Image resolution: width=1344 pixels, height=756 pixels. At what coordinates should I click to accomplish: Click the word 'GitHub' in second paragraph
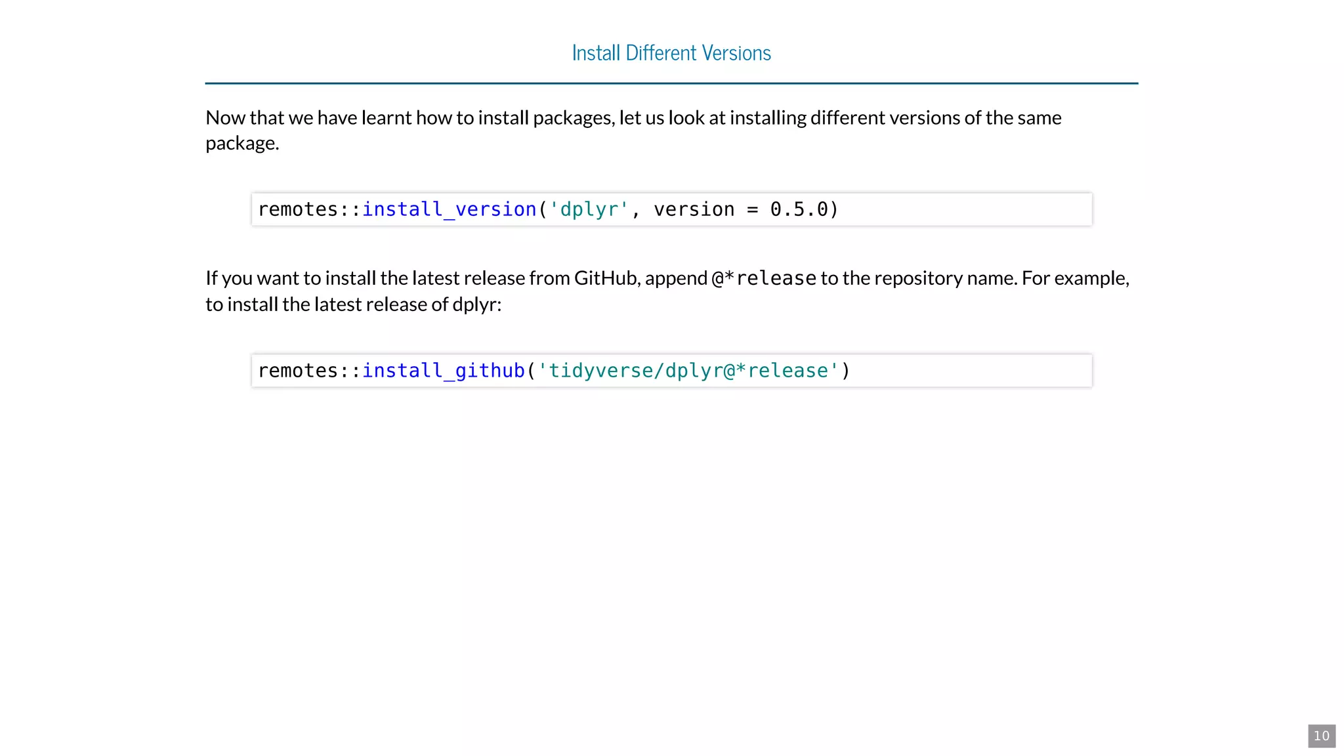[605, 278]
